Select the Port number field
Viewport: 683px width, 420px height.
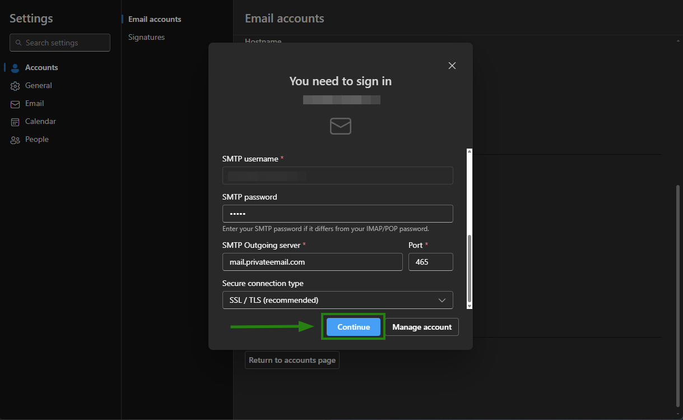click(x=430, y=262)
